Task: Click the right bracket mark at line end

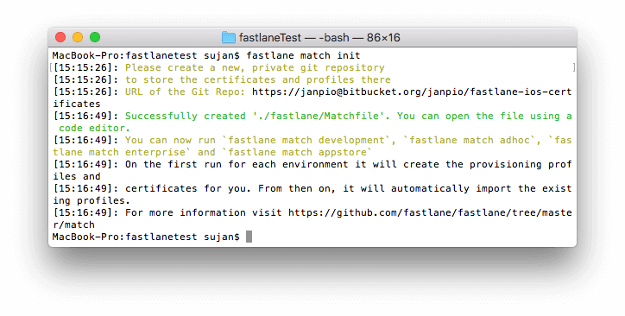Action: pos(573,67)
